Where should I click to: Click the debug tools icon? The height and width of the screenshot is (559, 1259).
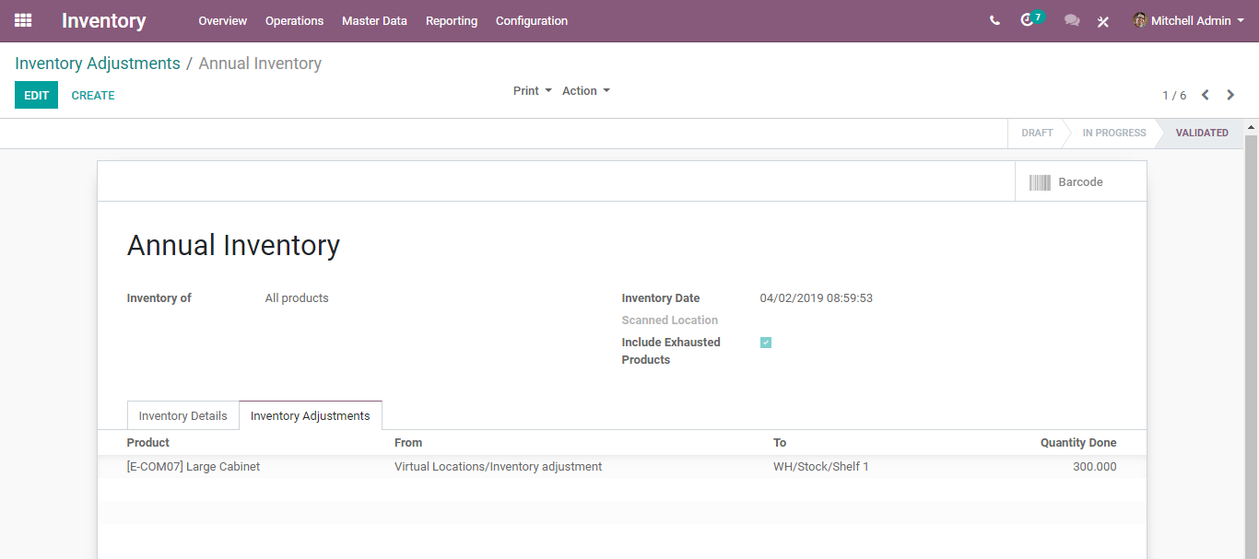(1103, 21)
